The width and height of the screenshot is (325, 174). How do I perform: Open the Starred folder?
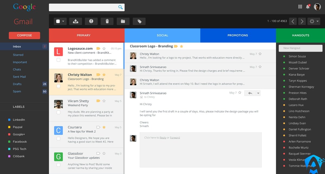18,55
